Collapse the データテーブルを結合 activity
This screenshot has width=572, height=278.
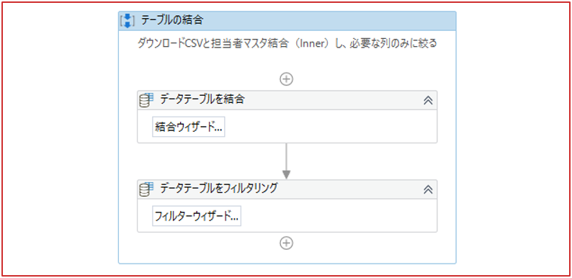pyautogui.click(x=428, y=100)
